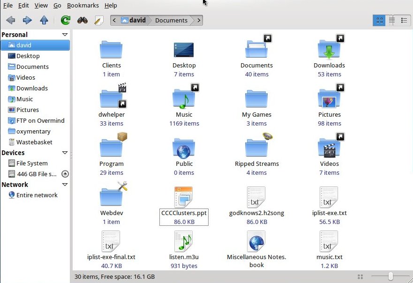Click the Documents path bar button

[171, 20]
